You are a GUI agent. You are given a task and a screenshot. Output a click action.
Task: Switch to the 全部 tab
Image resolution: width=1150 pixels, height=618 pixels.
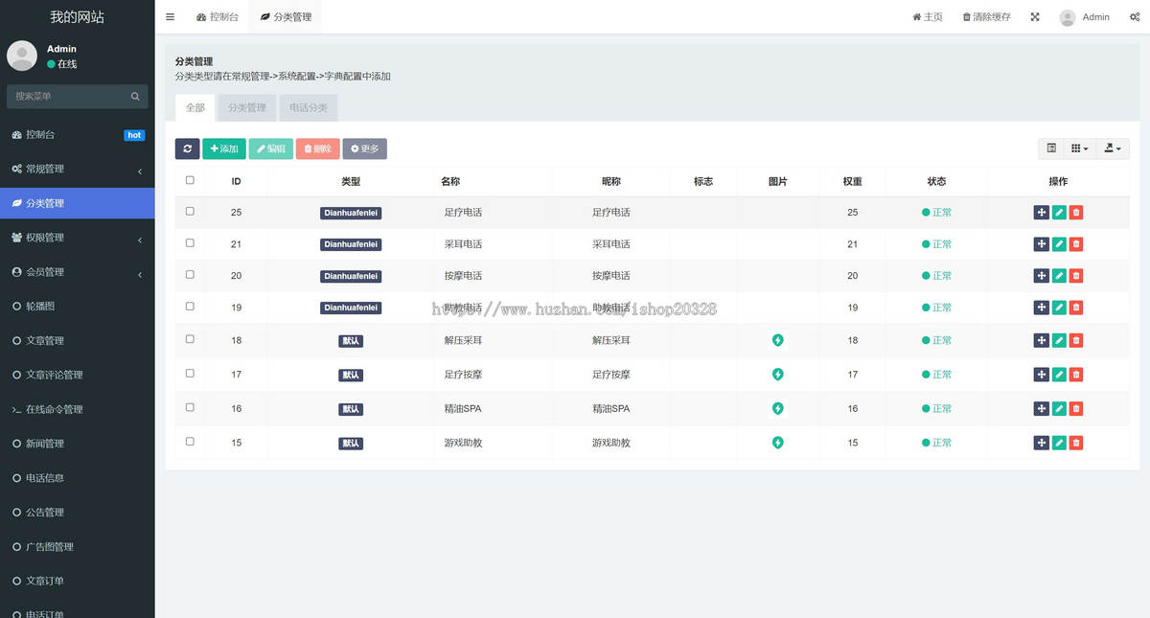coord(195,108)
